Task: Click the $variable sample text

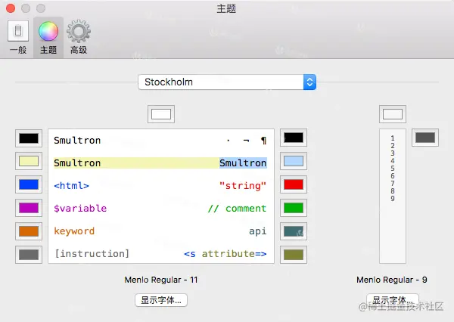Action: coord(80,209)
